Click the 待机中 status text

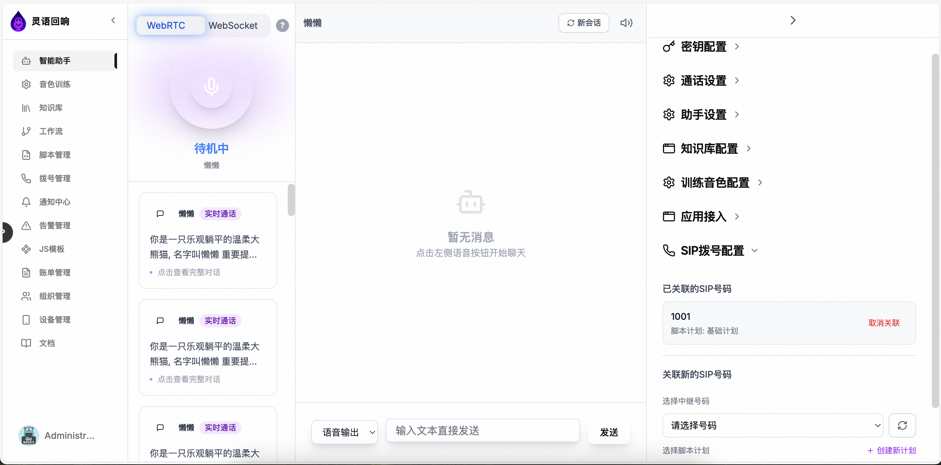pos(211,148)
